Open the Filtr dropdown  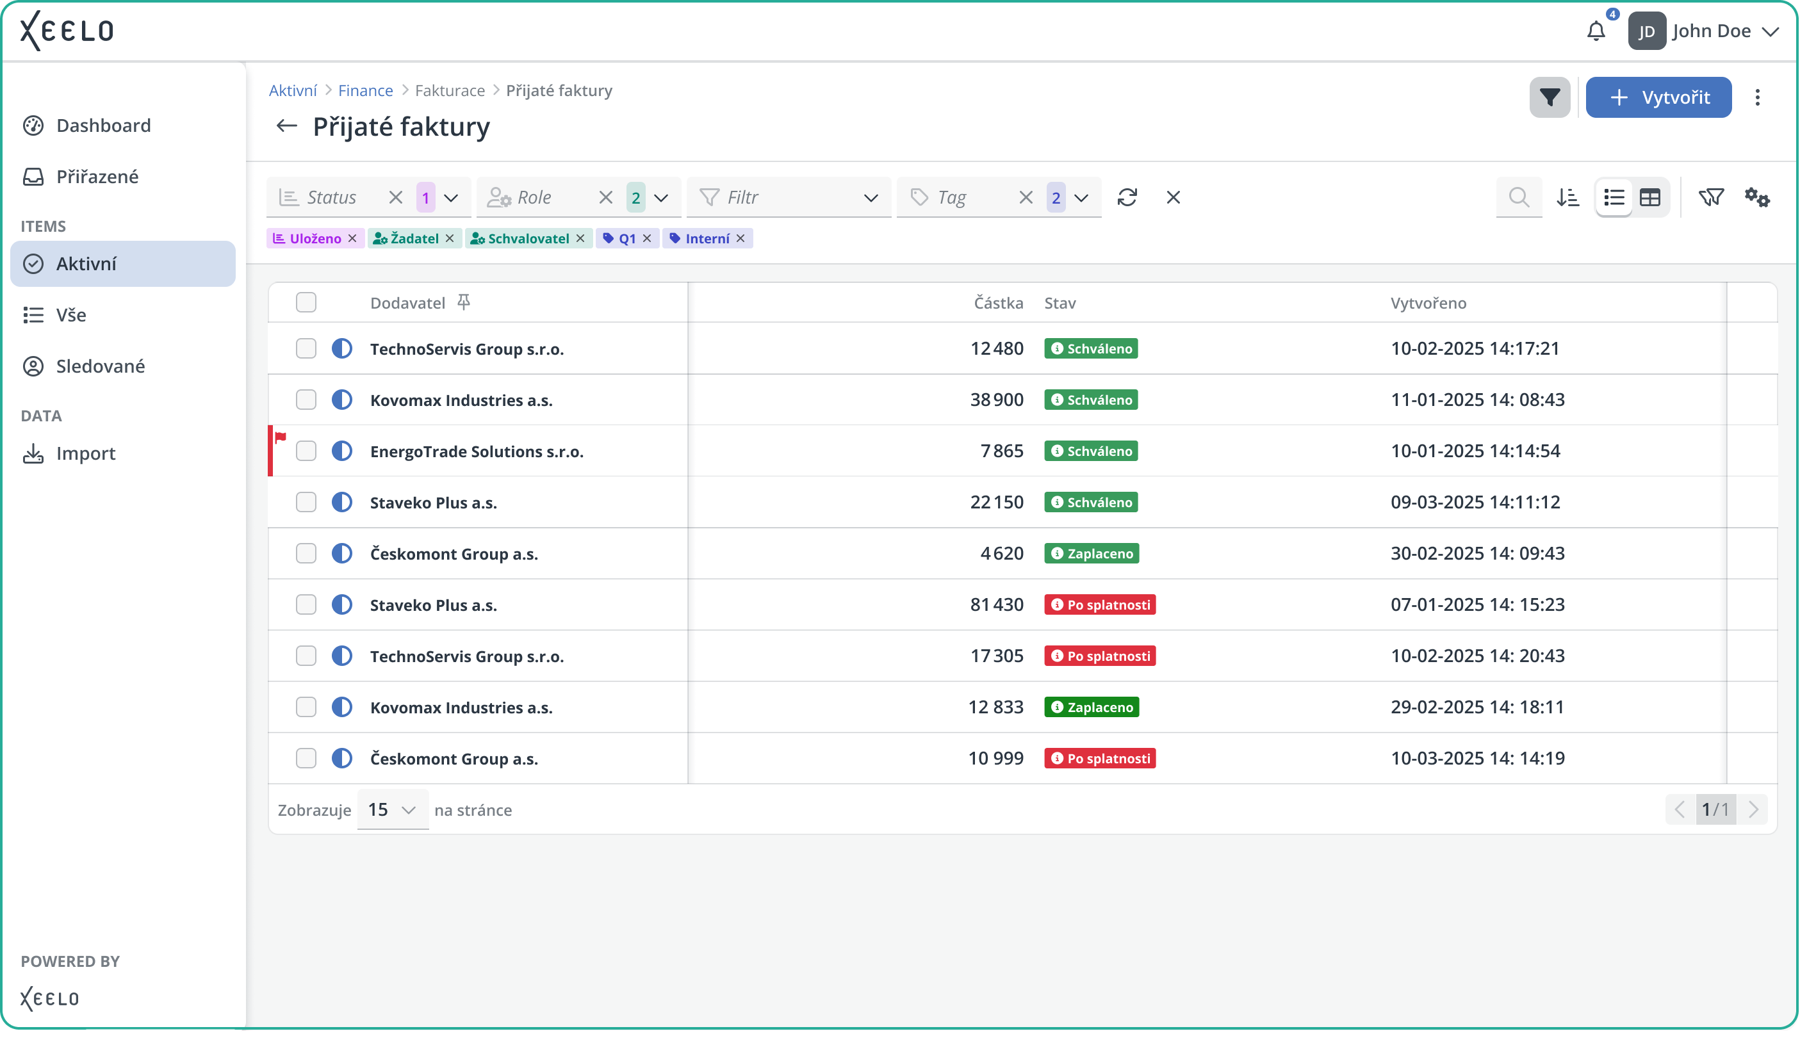[x=870, y=198]
